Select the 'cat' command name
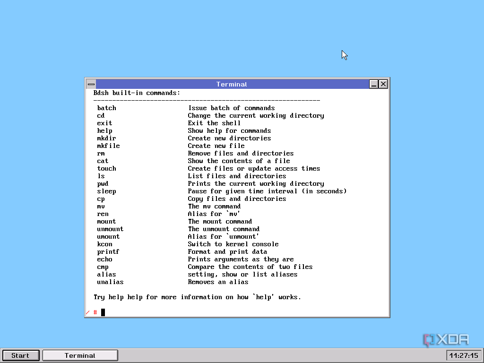The width and height of the screenshot is (484, 363). 103,161
